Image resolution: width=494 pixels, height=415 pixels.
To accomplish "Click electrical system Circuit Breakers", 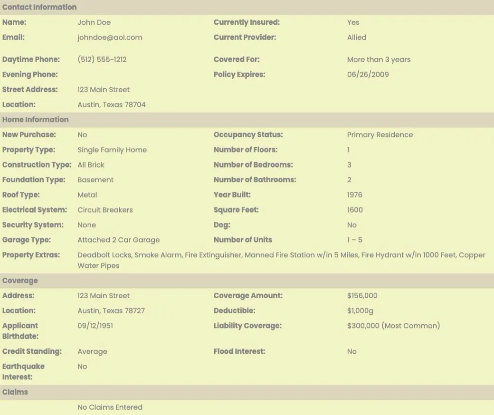I will (105, 210).
